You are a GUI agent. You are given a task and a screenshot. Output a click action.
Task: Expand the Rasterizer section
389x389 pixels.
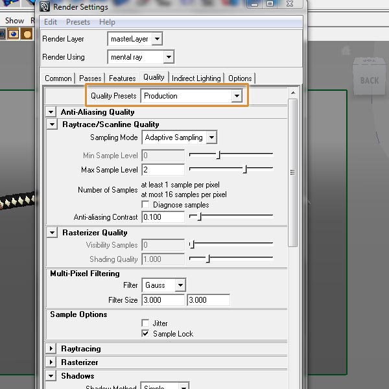pyautogui.click(x=51, y=362)
